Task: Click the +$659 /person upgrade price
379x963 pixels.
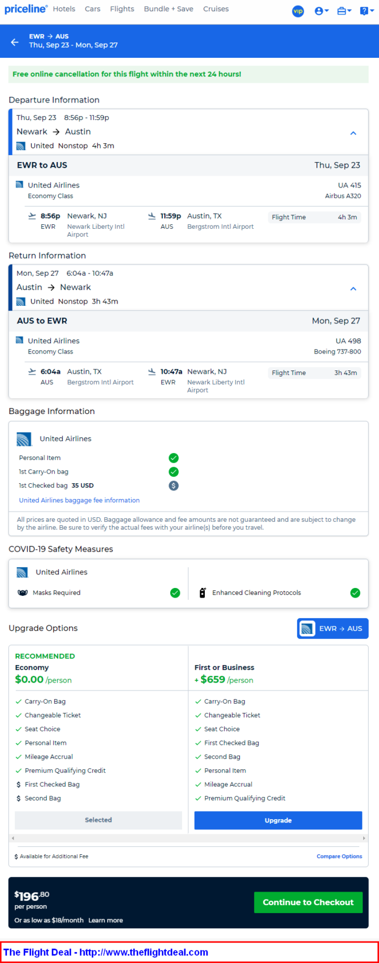Action: point(224,680)
